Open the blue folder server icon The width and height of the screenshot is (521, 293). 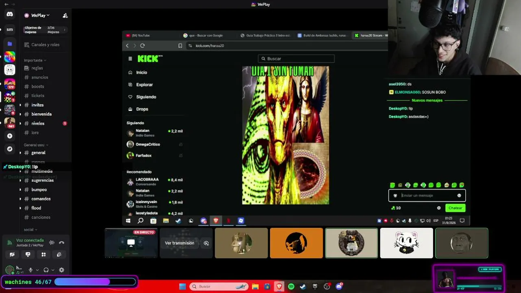10,44
